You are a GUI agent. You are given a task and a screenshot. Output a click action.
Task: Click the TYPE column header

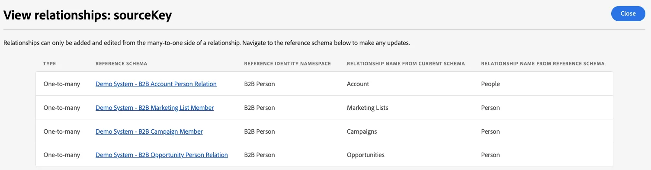point(50,64)
